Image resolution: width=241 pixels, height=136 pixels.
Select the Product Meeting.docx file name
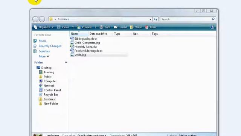point(88,51)
